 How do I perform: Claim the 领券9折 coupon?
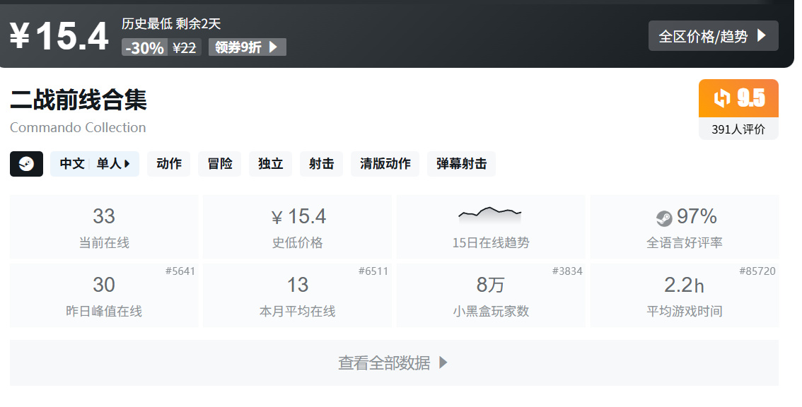[x=247, y=47]
